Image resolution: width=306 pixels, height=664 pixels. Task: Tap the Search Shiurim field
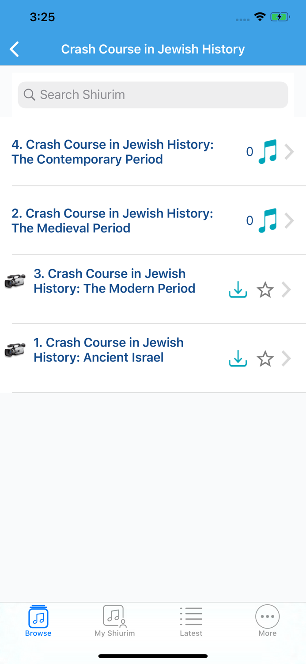(x=153, y=94)
